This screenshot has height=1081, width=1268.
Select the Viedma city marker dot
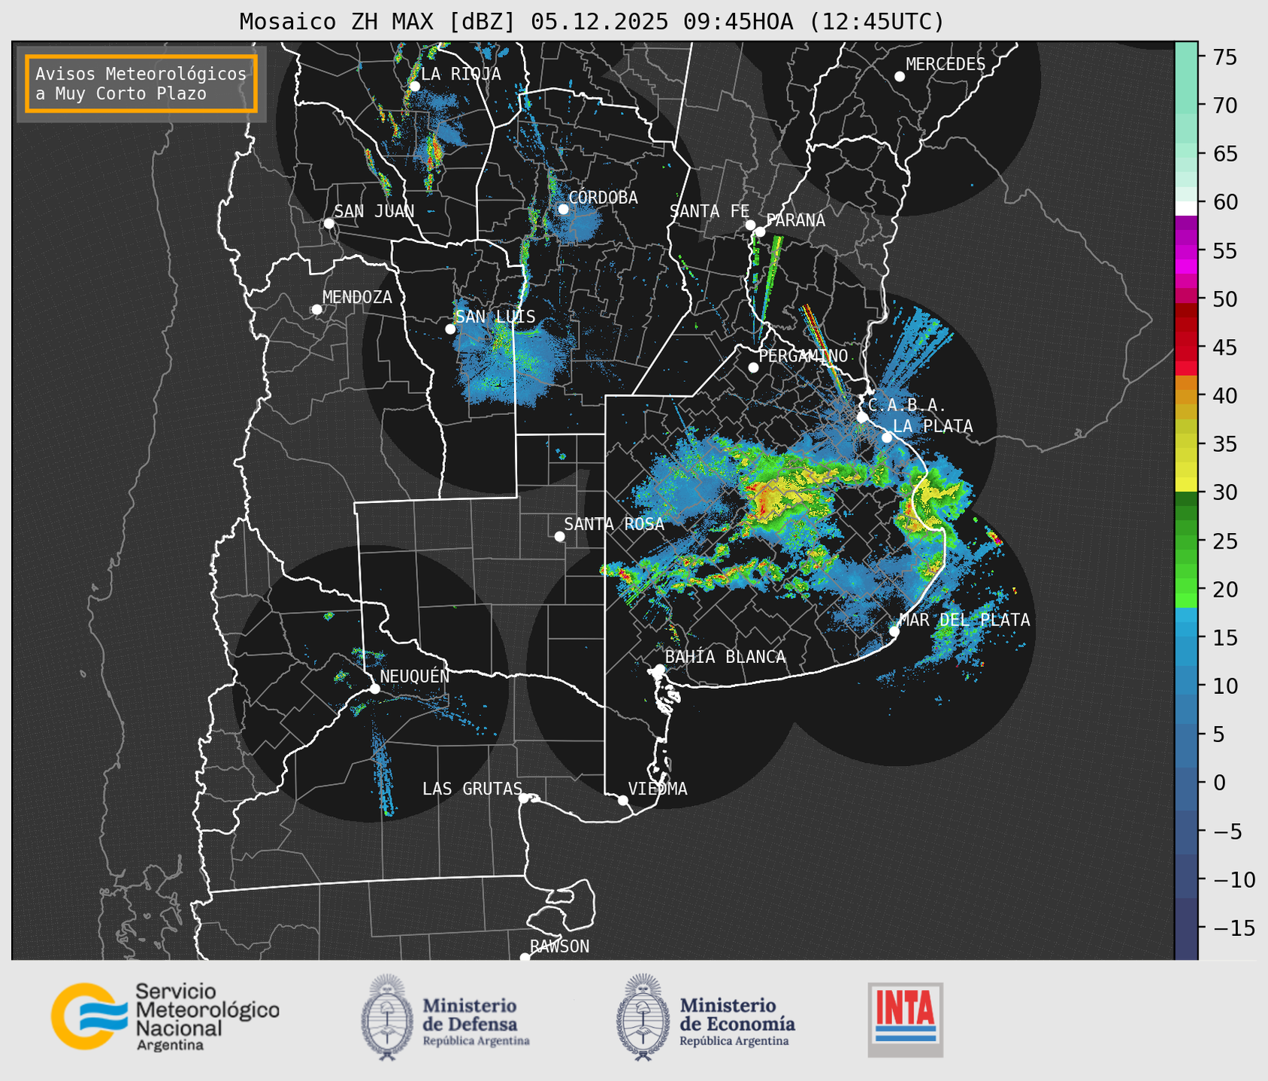(x=622, y=800)
